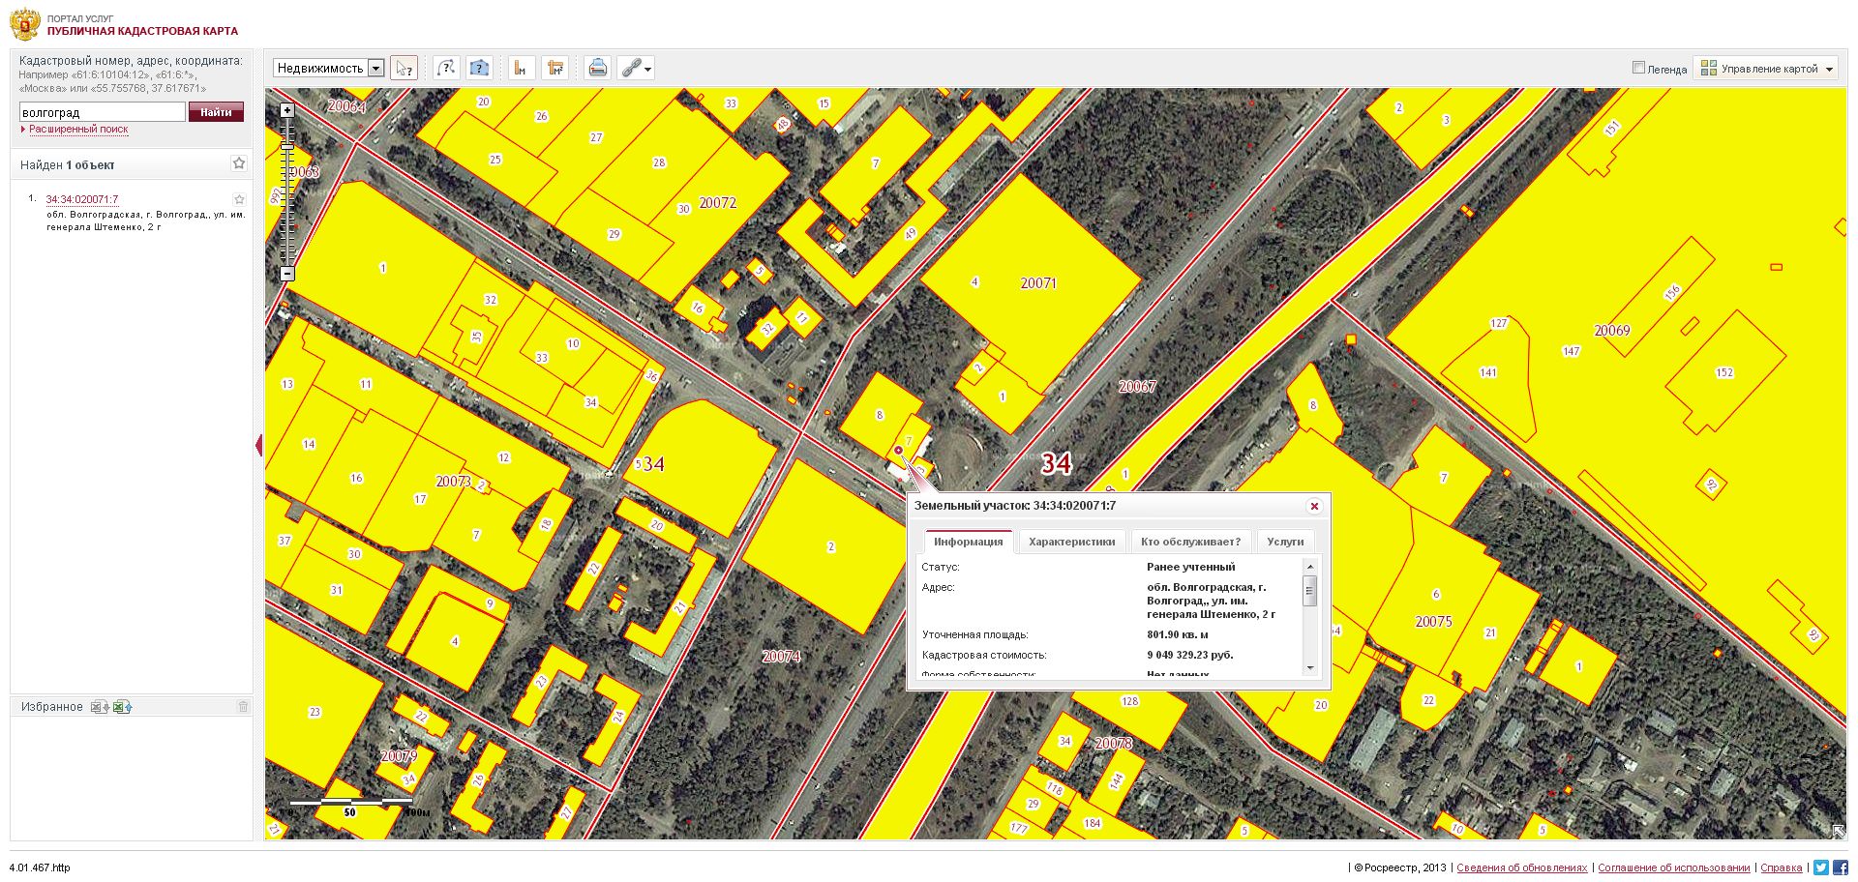Select the distance measurement ruler tool
1858x882 pixels.
522,69
